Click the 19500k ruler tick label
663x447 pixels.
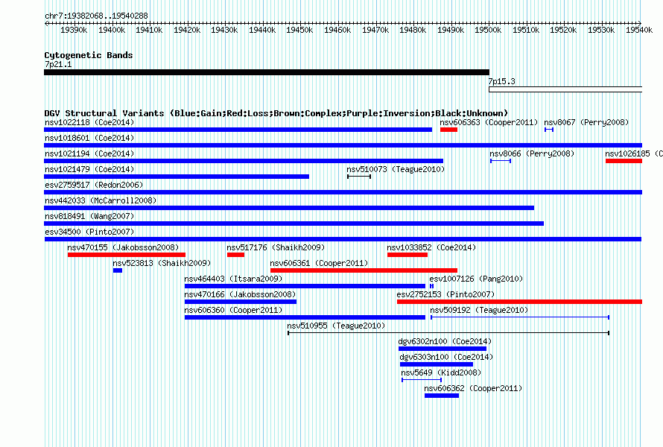point(488,30)
